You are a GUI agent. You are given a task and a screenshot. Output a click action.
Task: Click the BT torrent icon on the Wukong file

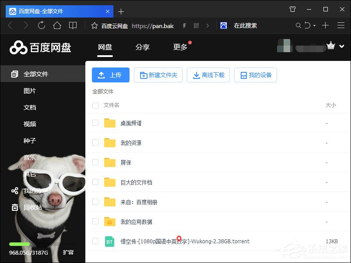110,241
